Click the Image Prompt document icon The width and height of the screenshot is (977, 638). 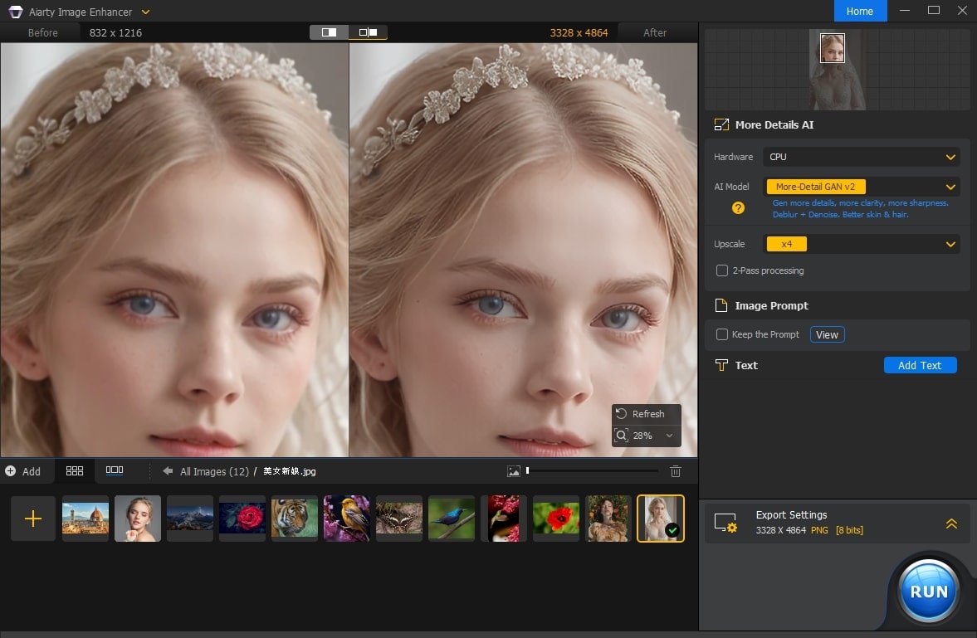721,305
